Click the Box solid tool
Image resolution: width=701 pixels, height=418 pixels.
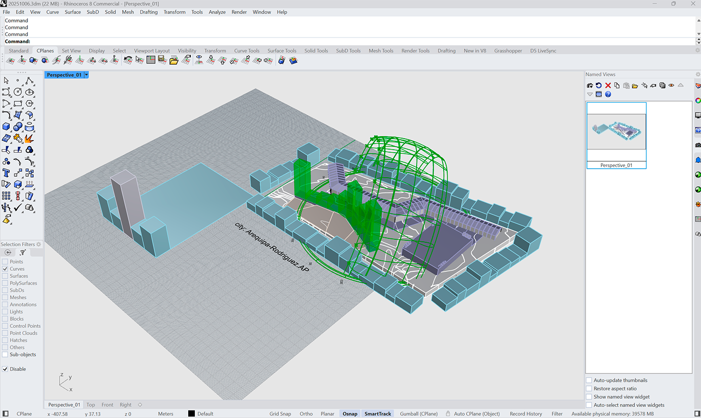pyautogui.click(x=6, y=127)
